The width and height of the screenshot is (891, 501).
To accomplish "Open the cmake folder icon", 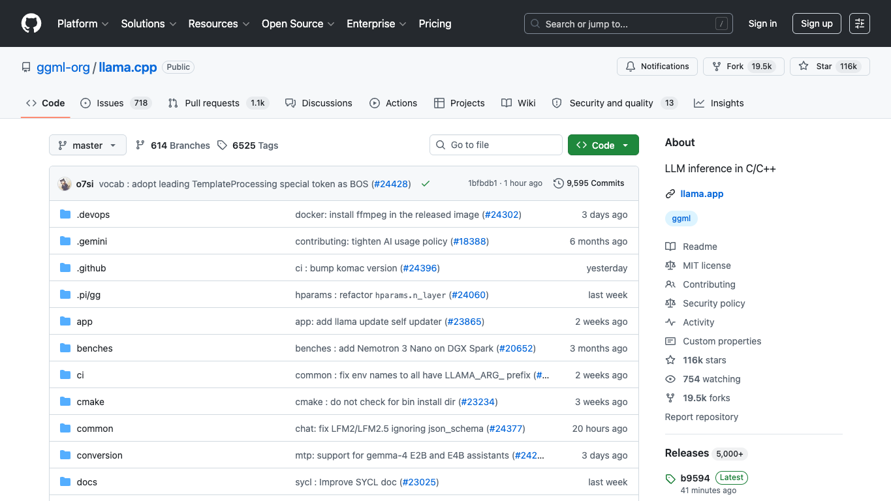I will click(65, 402).
